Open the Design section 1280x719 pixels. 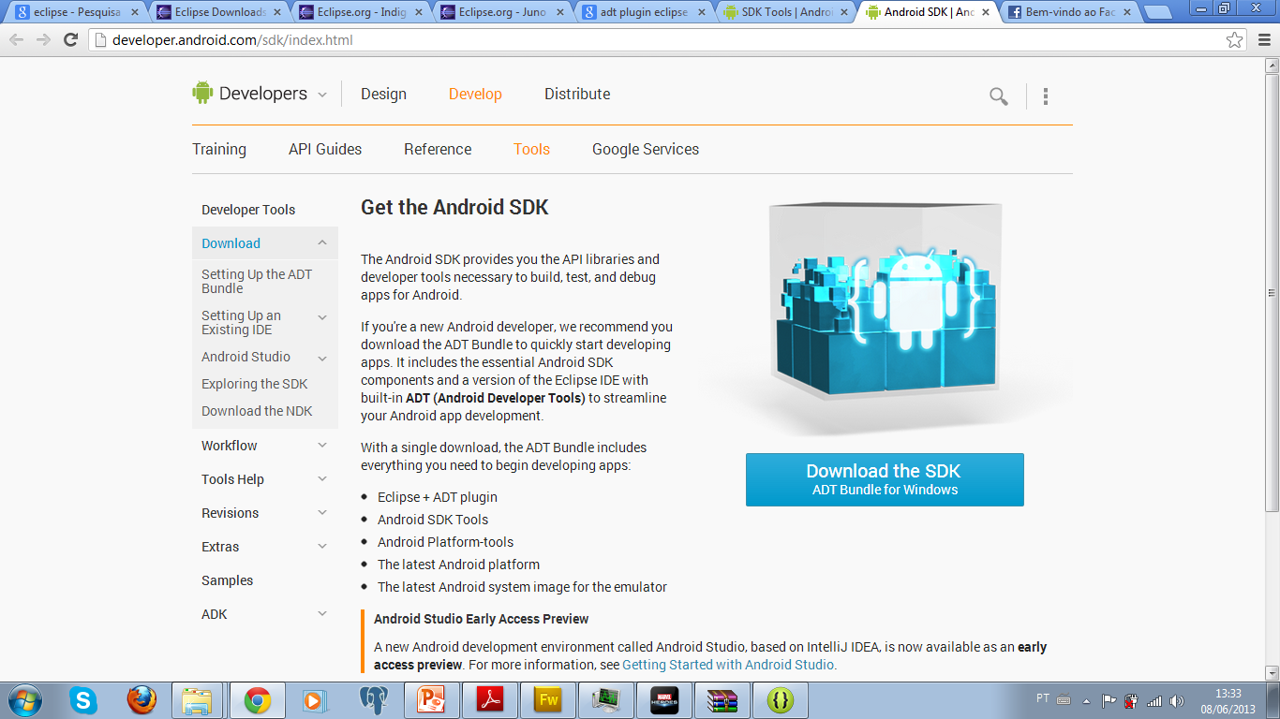(383, 94)
